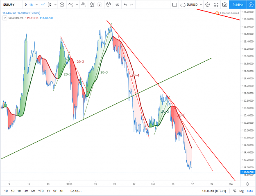Toggle auto scale
Screen dimensions: 256x196
[x=250, y=191]
